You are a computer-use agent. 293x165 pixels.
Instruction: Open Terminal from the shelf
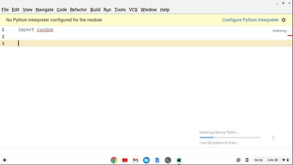(x=168, y=160)
